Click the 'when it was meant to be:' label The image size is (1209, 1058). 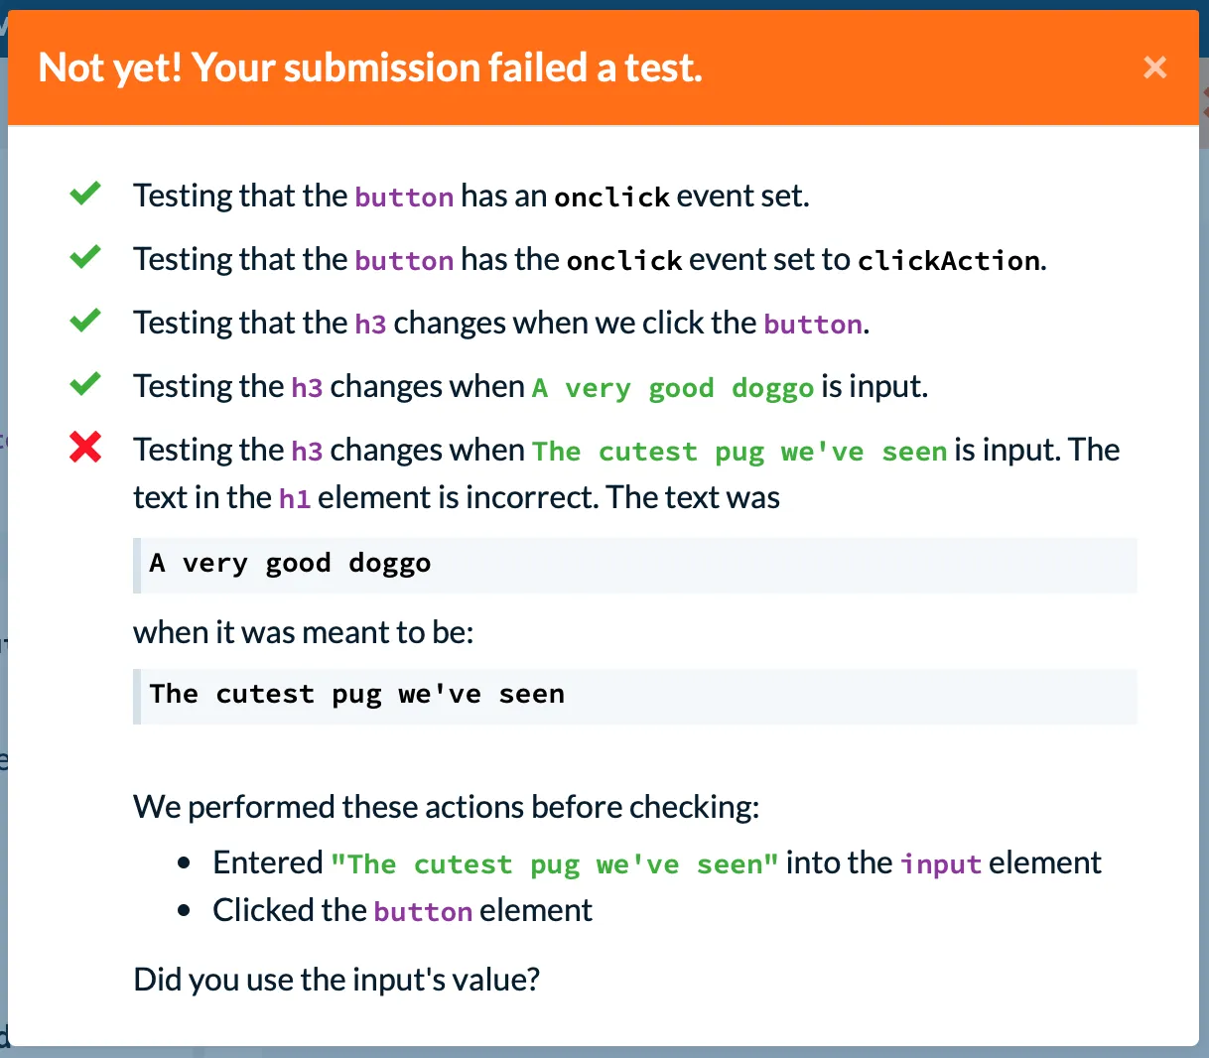pos(304,632)
